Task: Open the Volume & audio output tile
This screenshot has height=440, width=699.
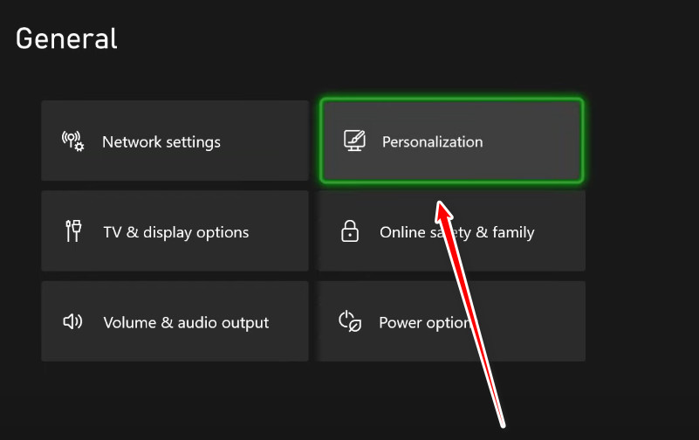Action: point(175,321)
